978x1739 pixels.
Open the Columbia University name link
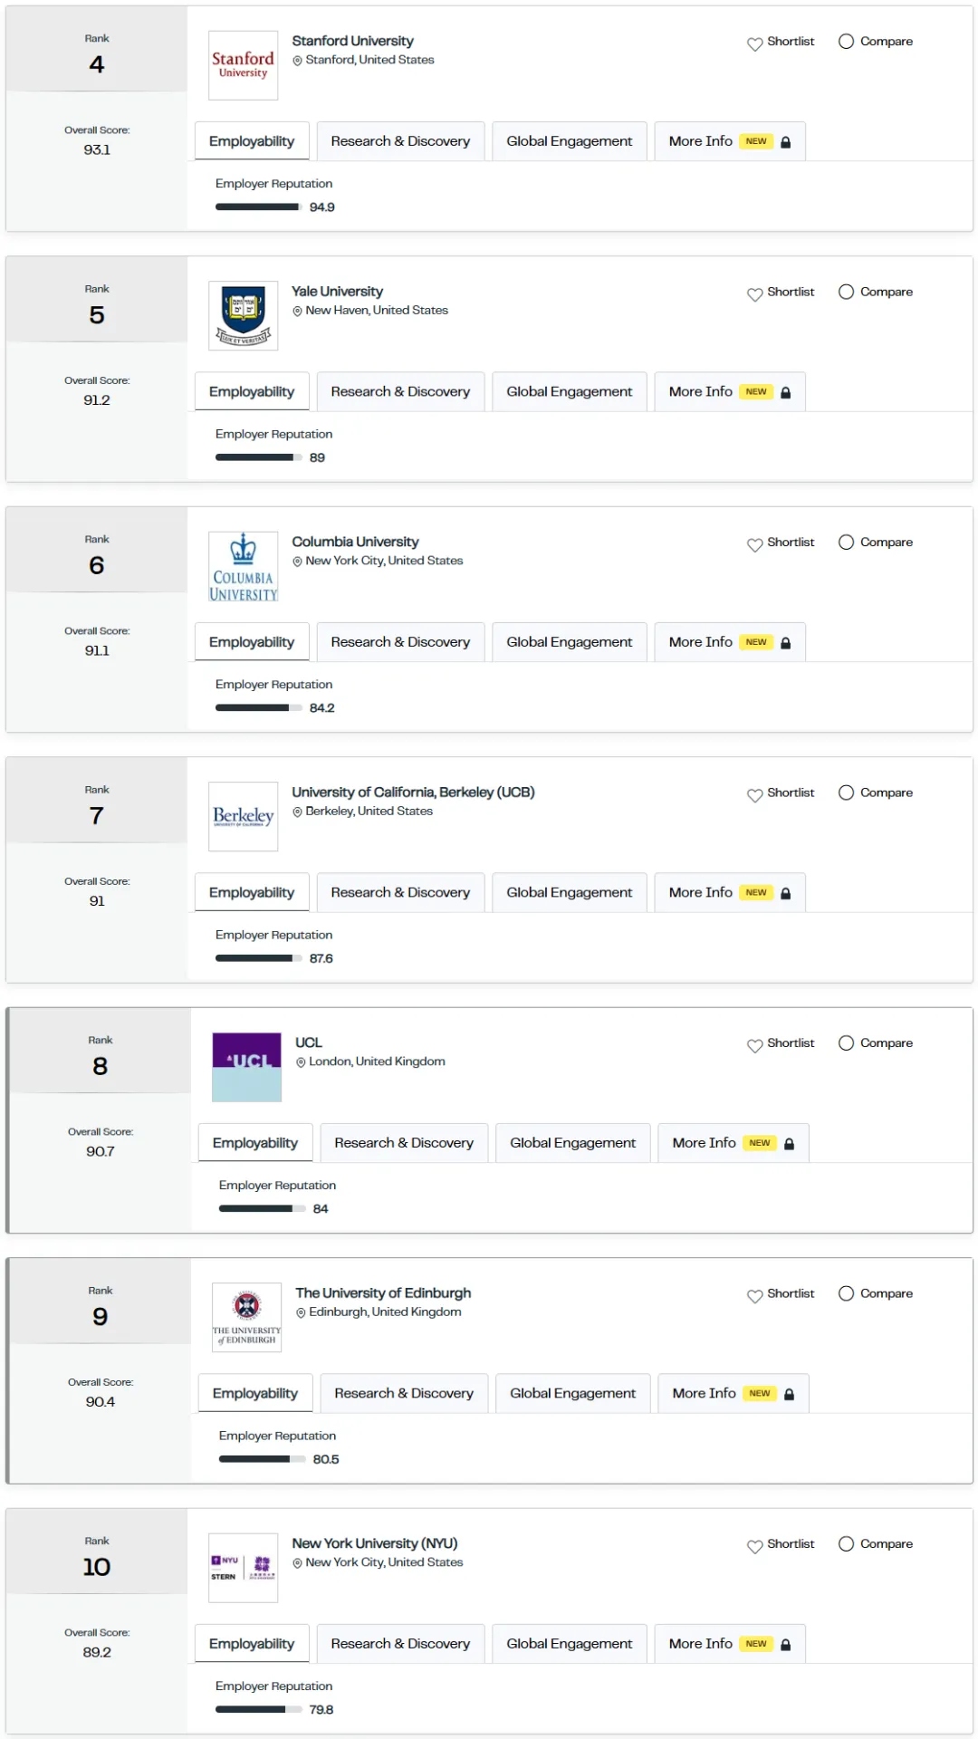coord(355,542)
